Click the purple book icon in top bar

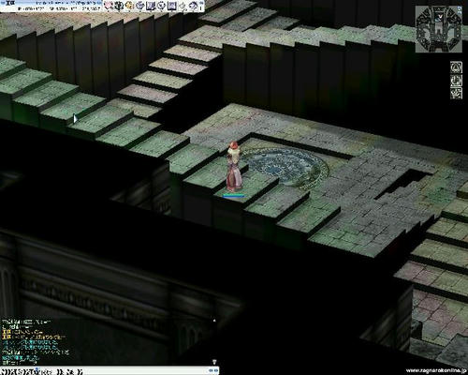(151, 6)
